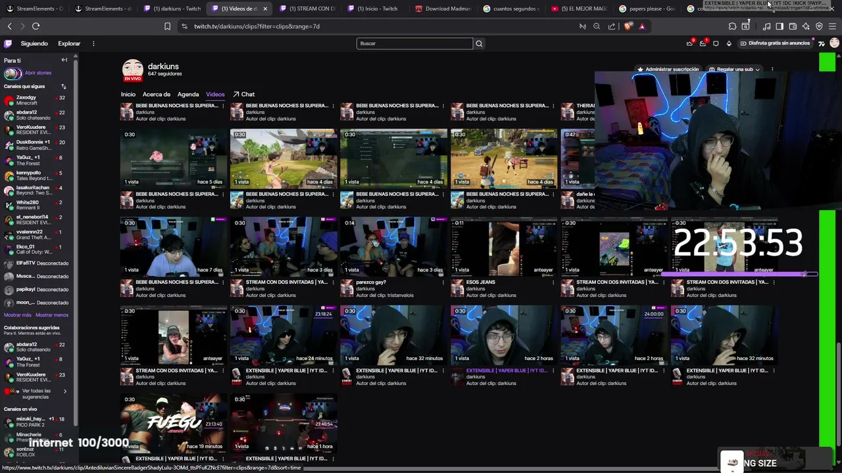Switch to the Inicio channel tab

[128, 94]
